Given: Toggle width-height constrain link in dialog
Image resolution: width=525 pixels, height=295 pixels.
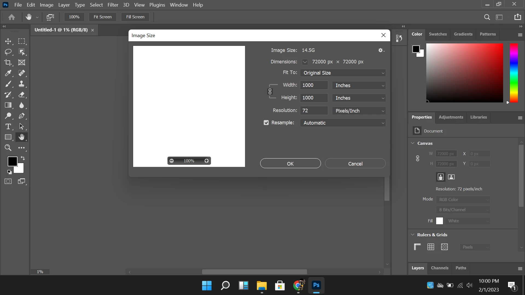Looking at the screenshot, I should point(270,92).
